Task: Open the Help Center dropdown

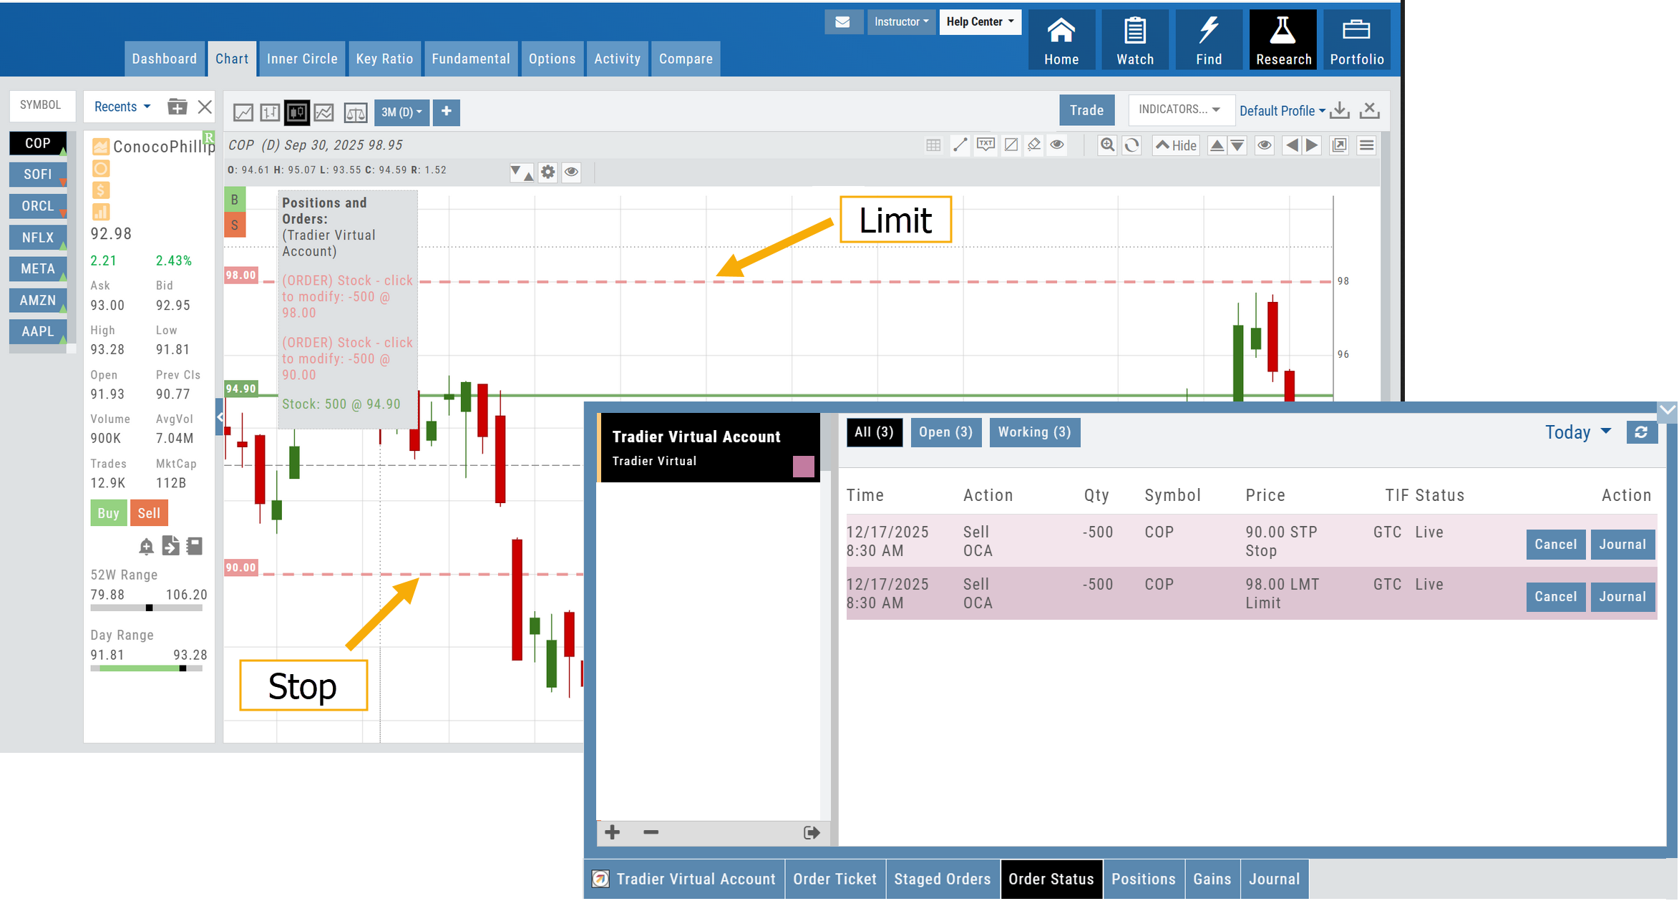Action: tap(980, 22)
